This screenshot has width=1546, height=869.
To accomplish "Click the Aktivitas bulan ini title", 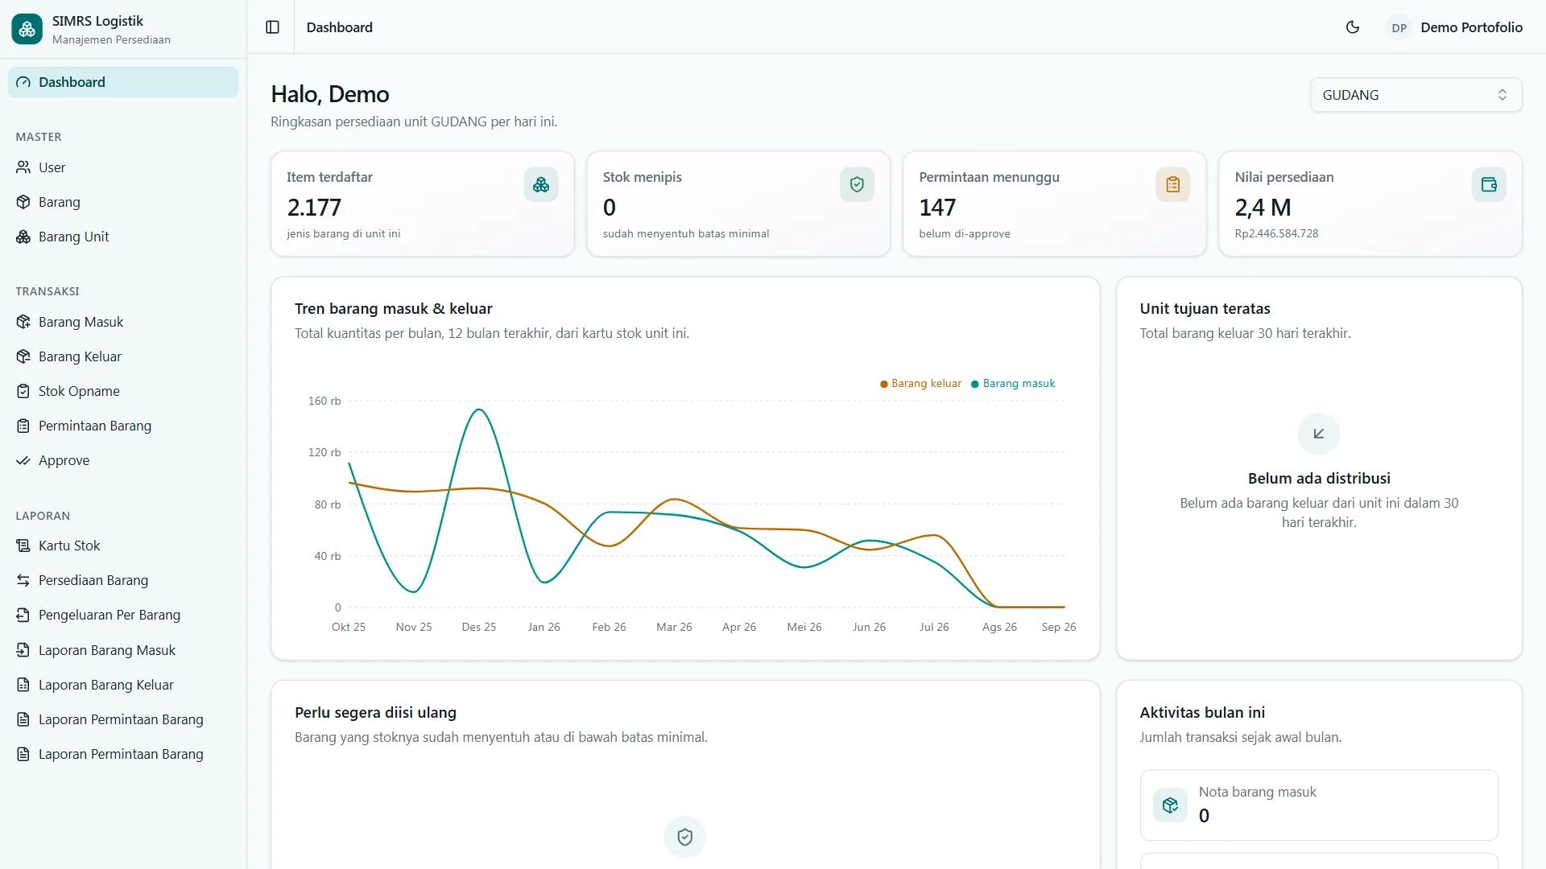I will tap(1202, 712).
